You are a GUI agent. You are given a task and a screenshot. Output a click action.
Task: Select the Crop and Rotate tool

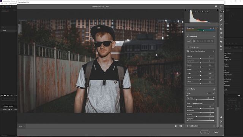click(221, 16)
